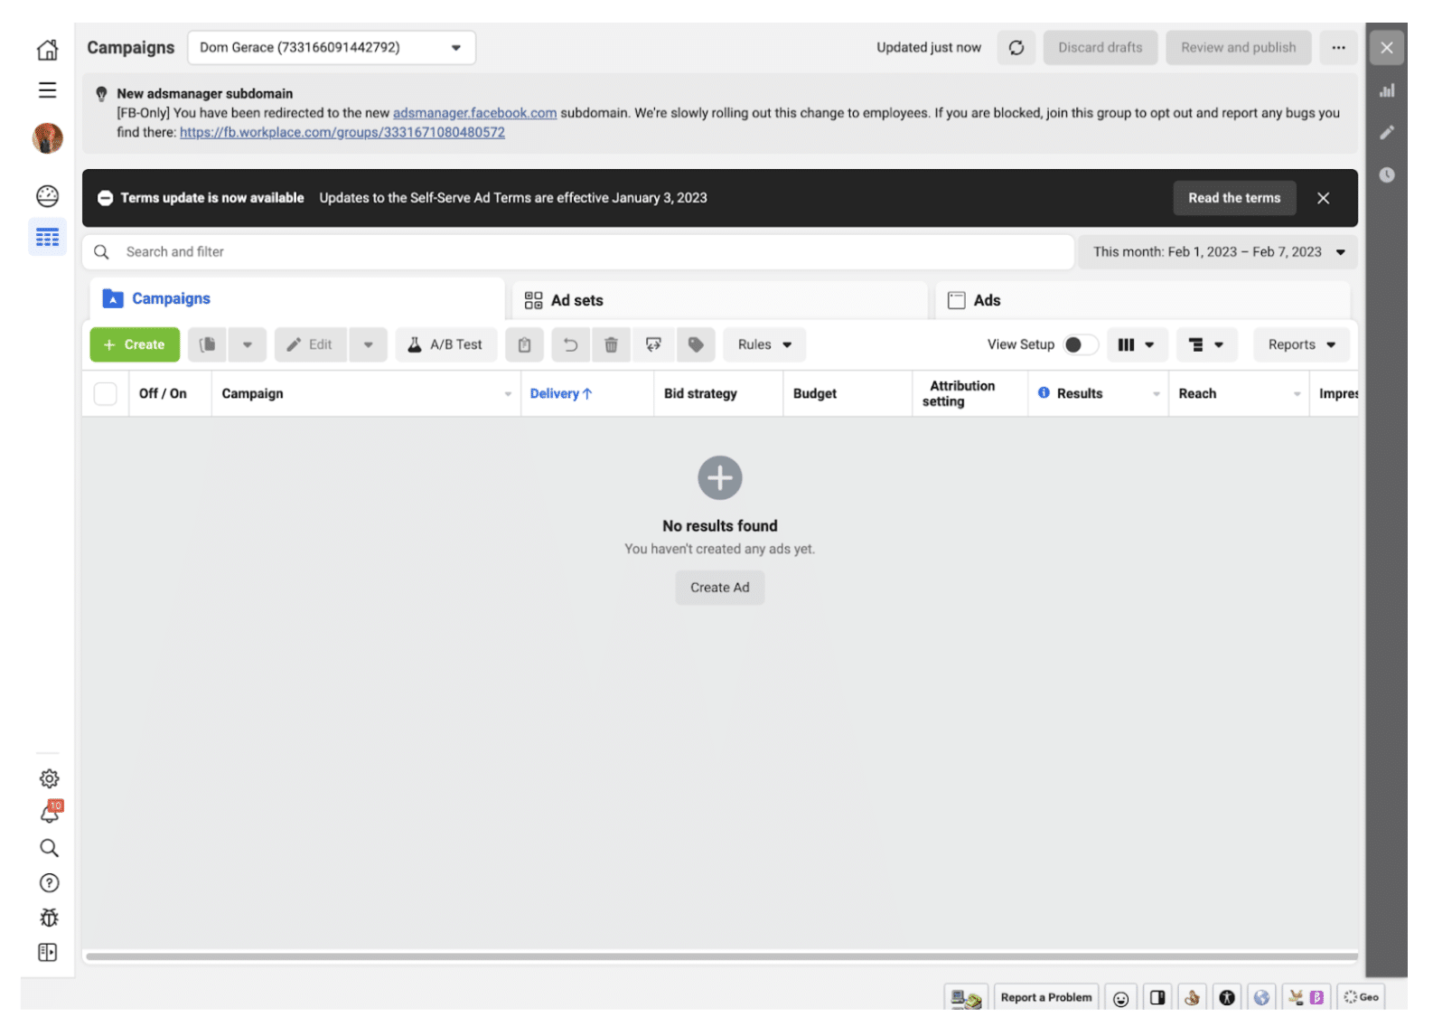
Task: Click the globe icon in bottom bar
Action: tap(1261, 998)
